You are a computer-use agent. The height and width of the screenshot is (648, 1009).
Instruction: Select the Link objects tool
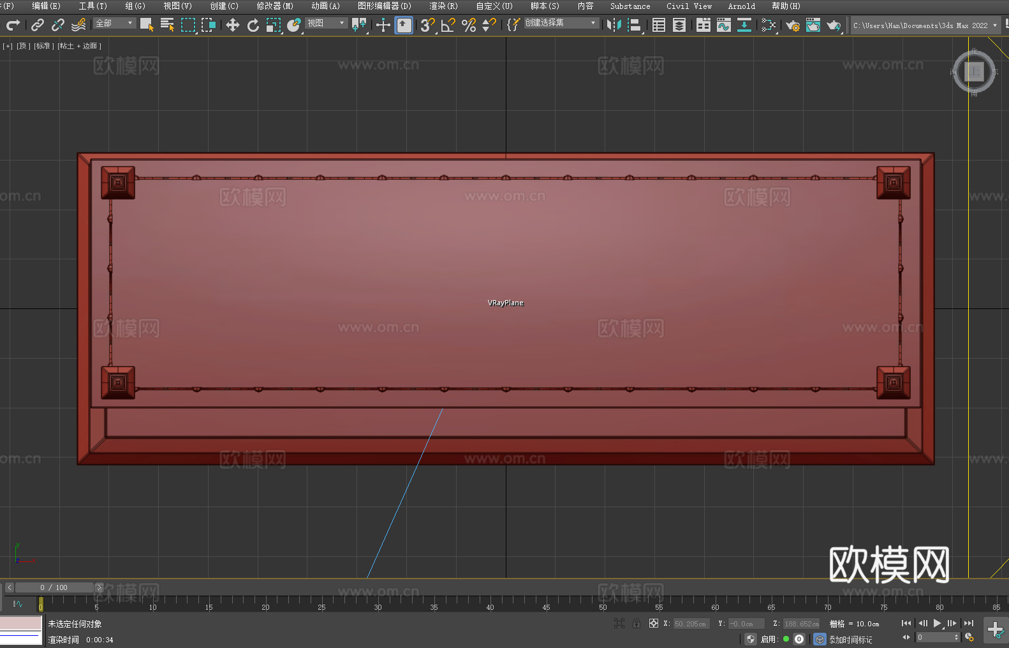coord(38,25)
